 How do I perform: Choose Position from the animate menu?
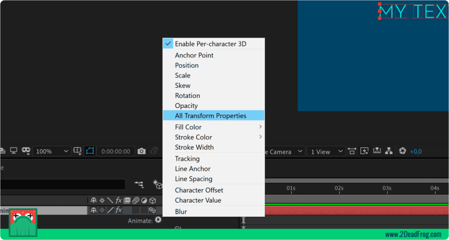click(214, 65)
